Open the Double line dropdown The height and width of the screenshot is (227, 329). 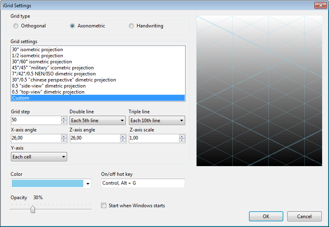97,121
